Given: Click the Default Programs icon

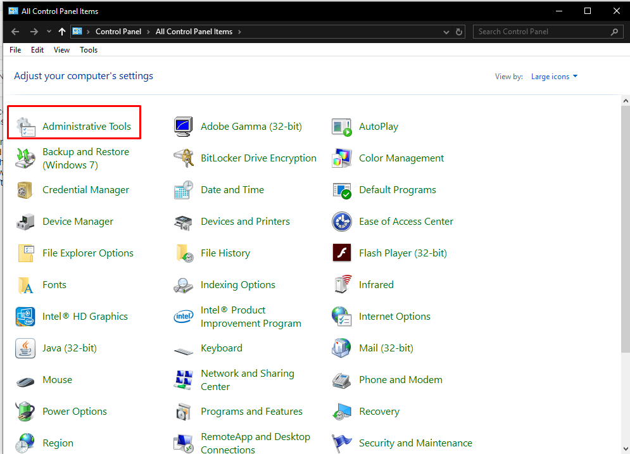Looking at the screenshot, I should click(x=341, y=190).
